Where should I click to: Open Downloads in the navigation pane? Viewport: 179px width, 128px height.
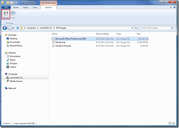[x=15, y=42]
